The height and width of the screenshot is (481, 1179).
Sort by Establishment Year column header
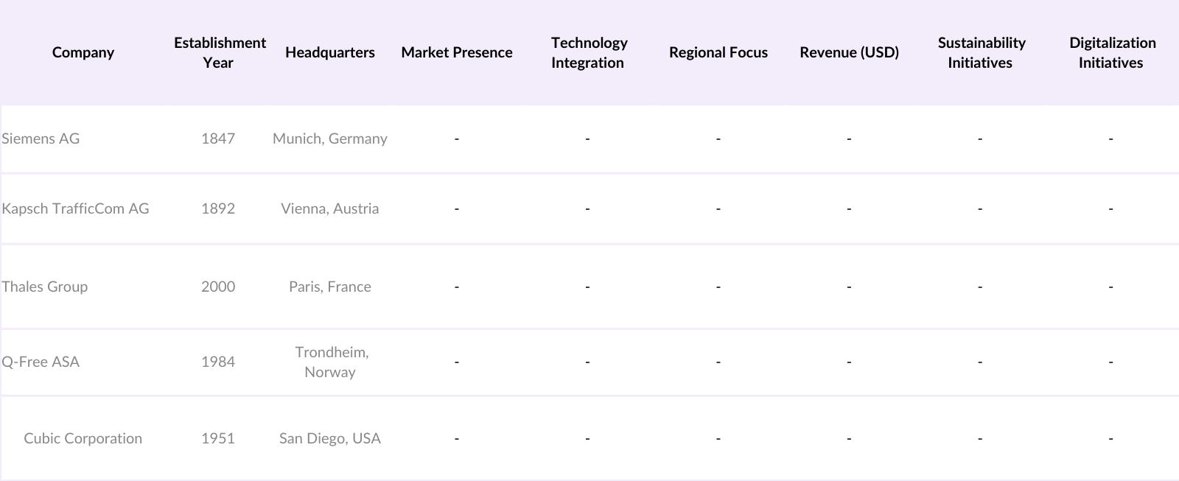[x=219, y=52]
